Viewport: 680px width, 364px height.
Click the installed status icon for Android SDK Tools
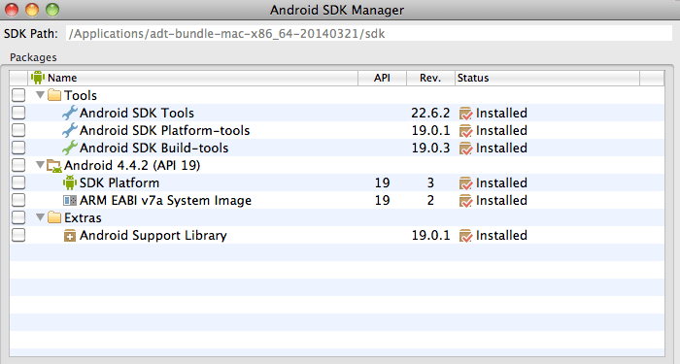465,114
